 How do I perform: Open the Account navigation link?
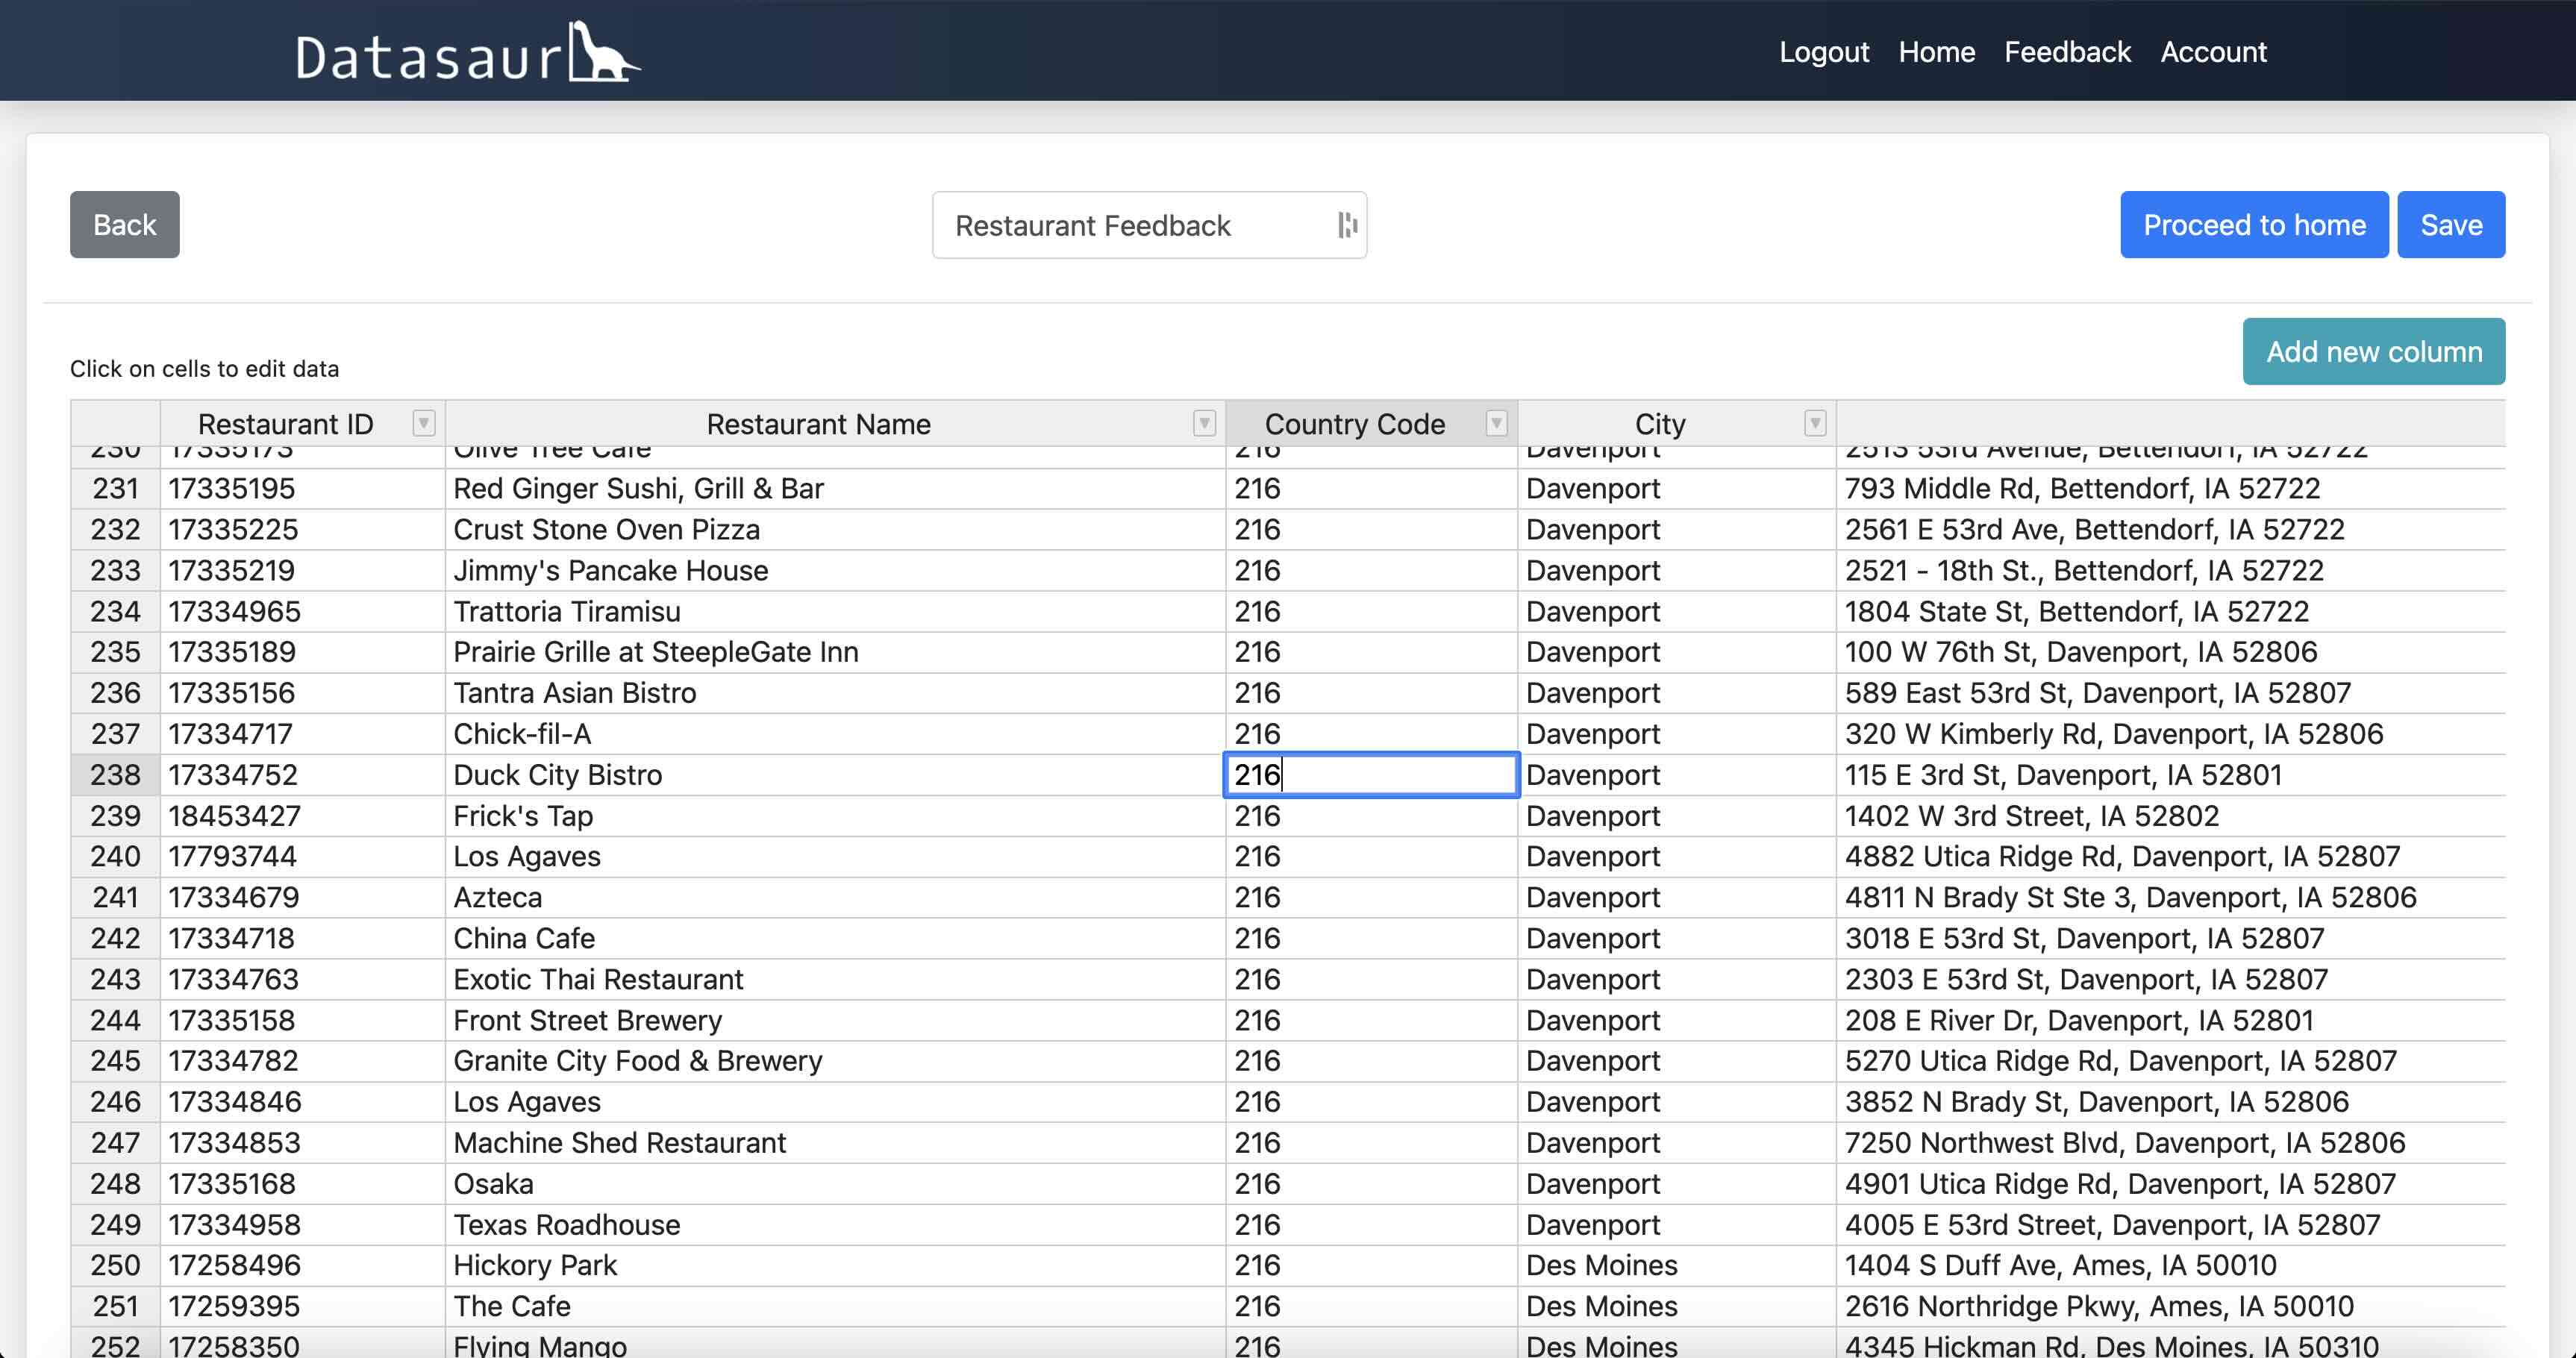(2213, 52)
